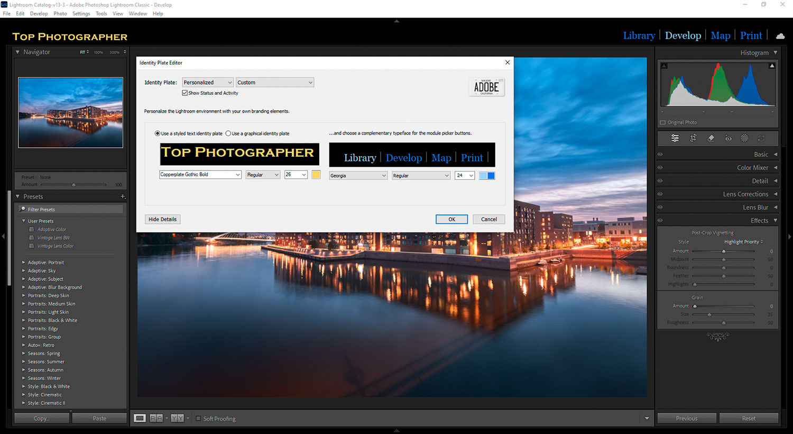Click the yellow identity text color swatch

click(x=316, y=175)
